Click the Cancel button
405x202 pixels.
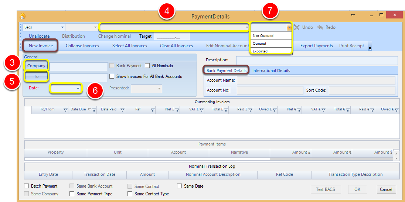(x=386, y=189)
